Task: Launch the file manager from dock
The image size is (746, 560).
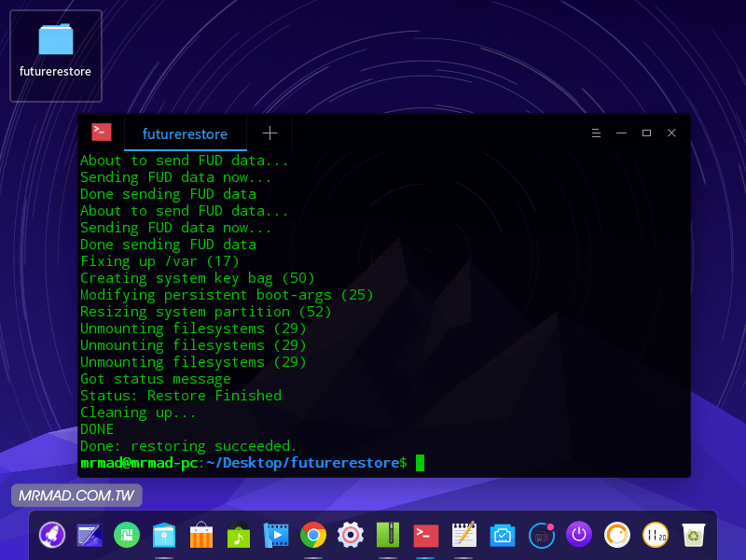Action: [164, 535]
